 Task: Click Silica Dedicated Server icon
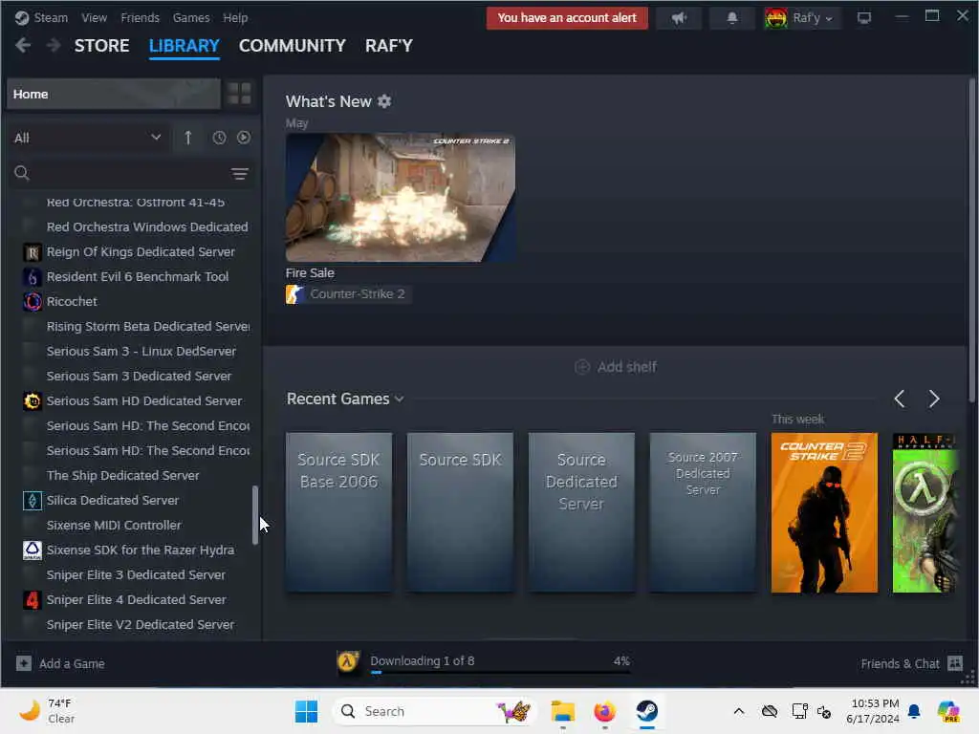[x=33, y=501]
